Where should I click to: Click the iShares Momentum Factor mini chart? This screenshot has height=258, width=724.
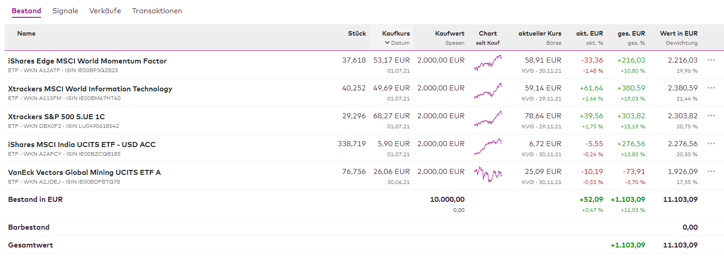pyautogui.click(x=488, y=63)
